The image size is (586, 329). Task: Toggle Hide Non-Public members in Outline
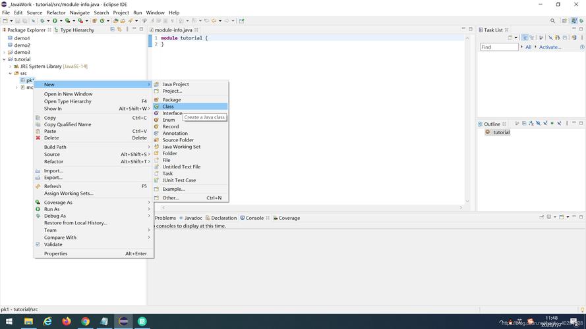pos(552,123)
